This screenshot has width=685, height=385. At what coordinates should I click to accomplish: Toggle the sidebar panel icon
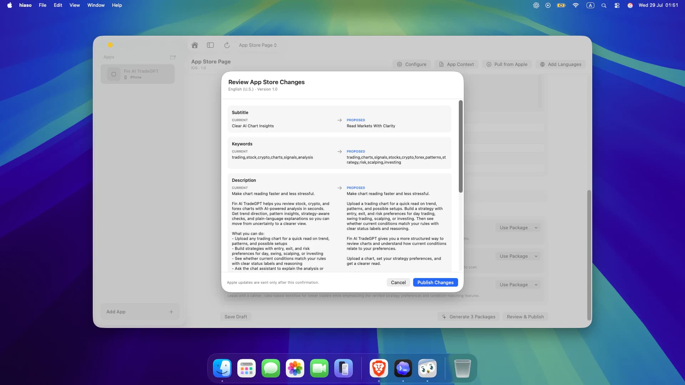pos(210,45)
